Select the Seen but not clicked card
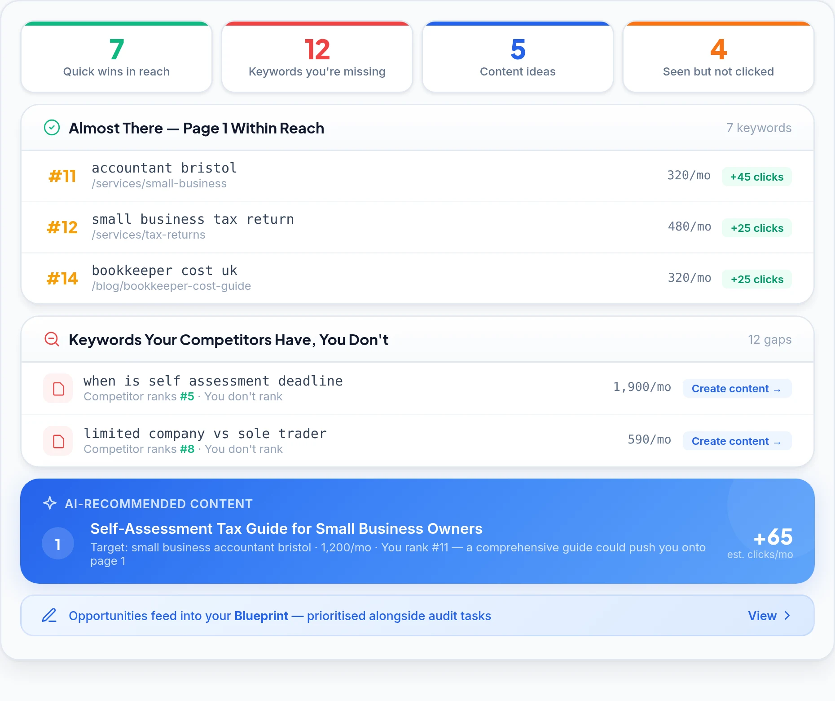835x701 pixels. (718, 57)
